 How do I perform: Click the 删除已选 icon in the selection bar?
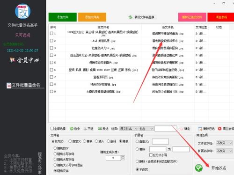click(200, 129)
